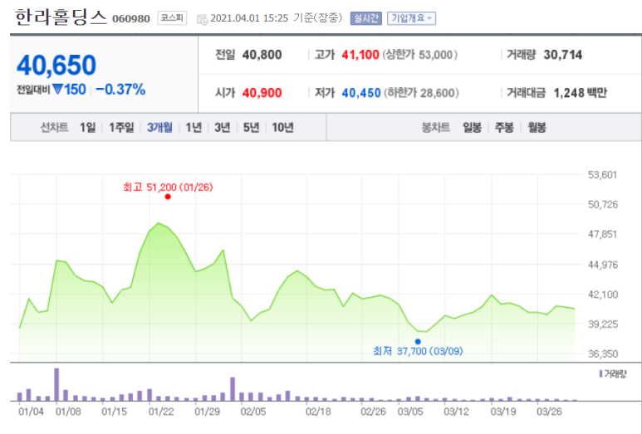Screen dimensions: 642x434
Task: Click the calendar clock icon beside date
Action: click(203, 19)
